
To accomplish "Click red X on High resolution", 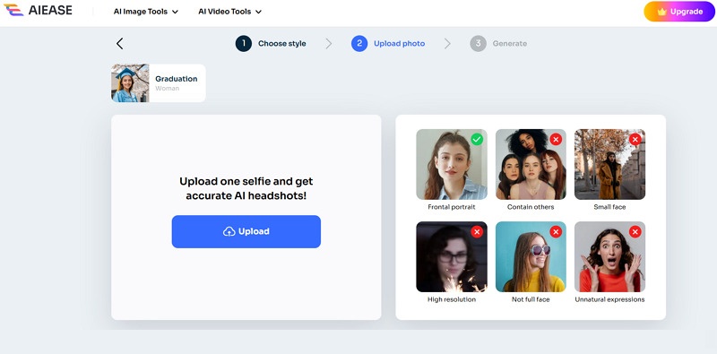I will [477, 232].
